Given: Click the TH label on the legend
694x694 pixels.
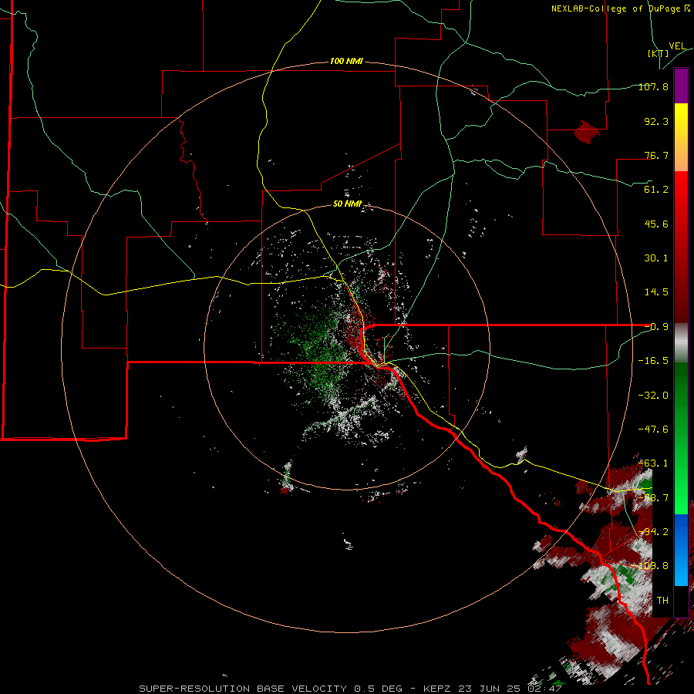Looking at the screenshot, I should pos(662,601).
